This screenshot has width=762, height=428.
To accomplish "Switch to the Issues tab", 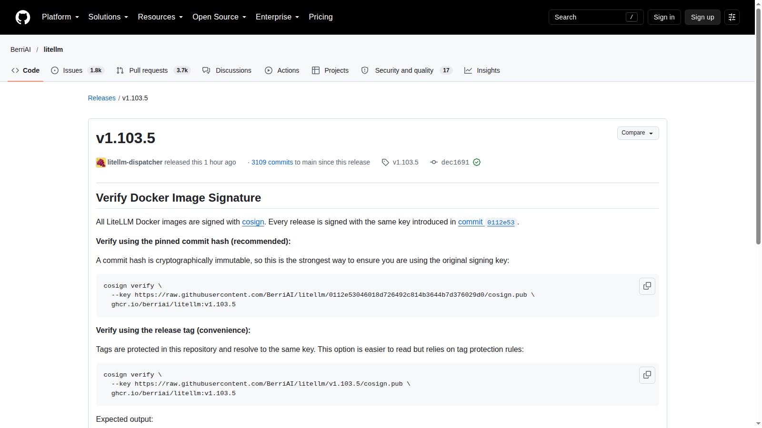I will click(x=77, y=70).
